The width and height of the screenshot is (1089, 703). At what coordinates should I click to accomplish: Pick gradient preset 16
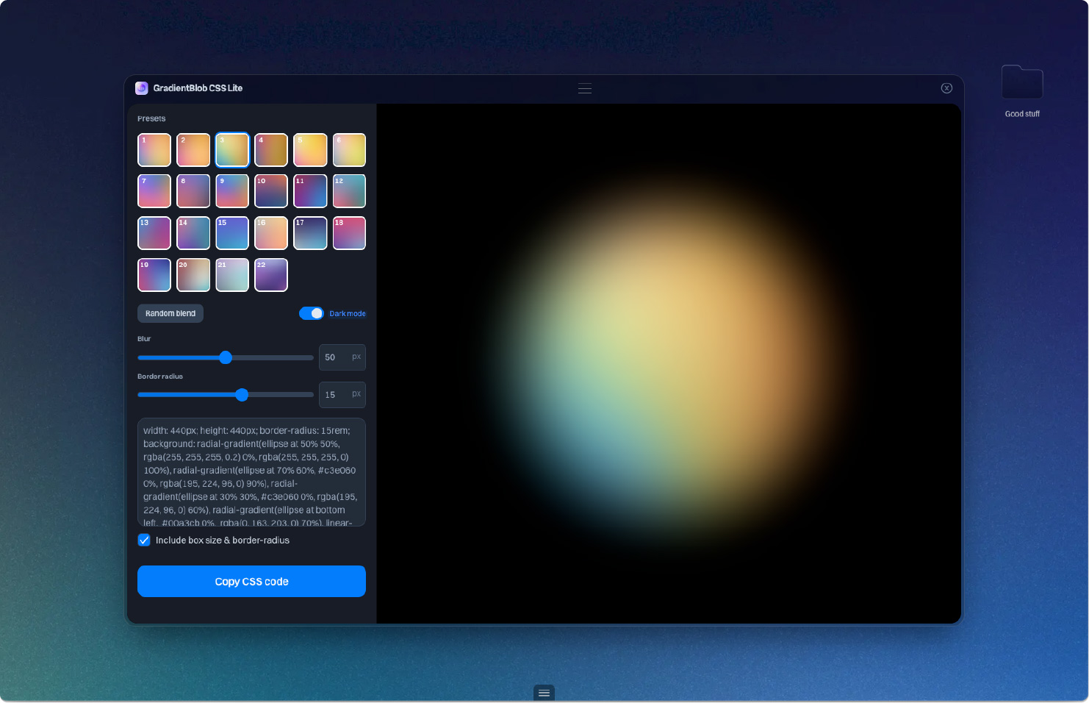point(271,233)
